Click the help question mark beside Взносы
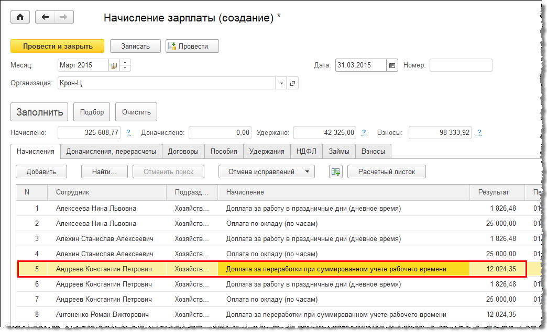The height and width of the screenshot is (332, 547). pyautogui.click(x=479, y=133)
